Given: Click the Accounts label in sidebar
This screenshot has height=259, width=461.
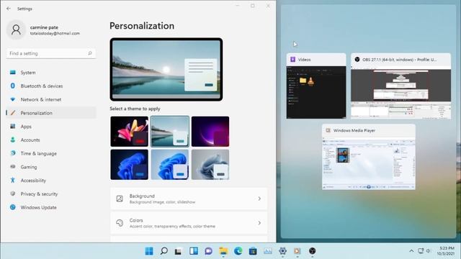Looking at the screenshot, I should pos(30,140).
